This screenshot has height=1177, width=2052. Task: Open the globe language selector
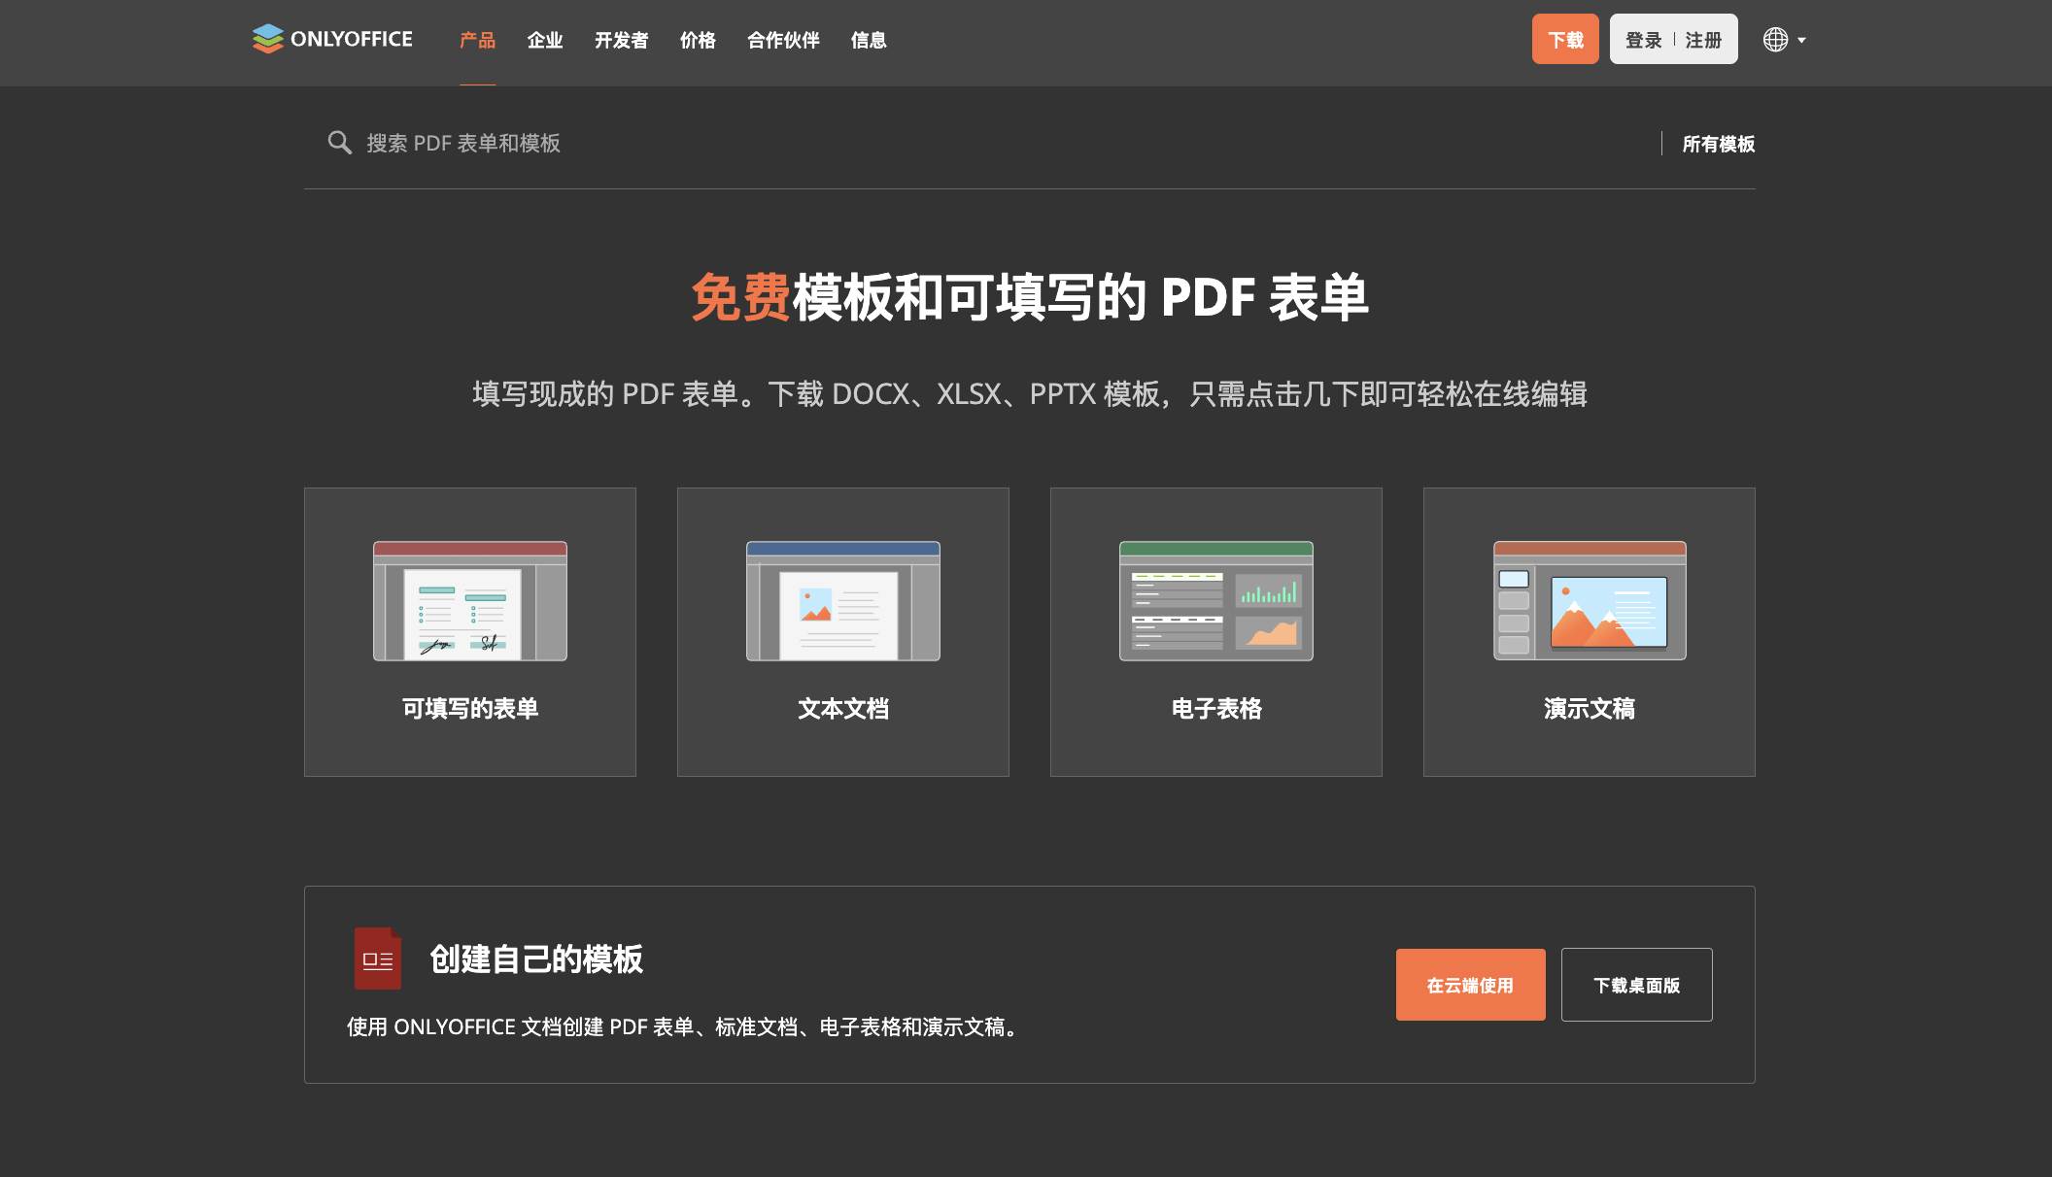(1775, 40)
